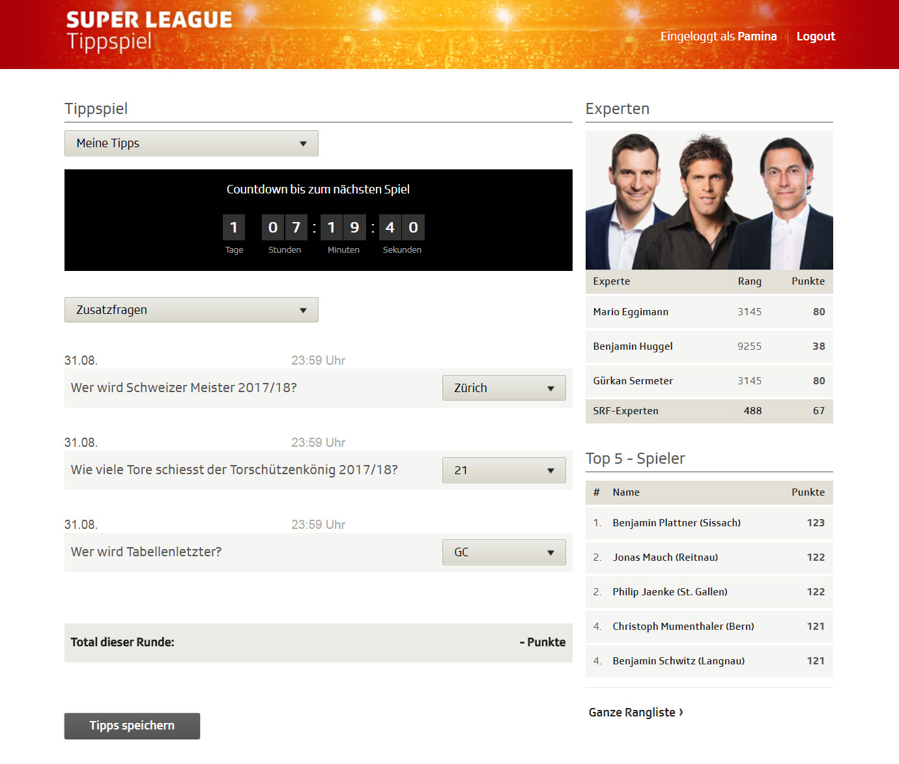Click player Jonas Mauch (Reitnau)
Image resolution: width=899 pixels, height=764 pixels.
pyautogui.click(x=665, y=558)
